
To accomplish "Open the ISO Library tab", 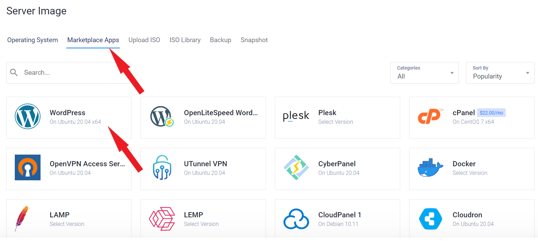I will point(185,40).
